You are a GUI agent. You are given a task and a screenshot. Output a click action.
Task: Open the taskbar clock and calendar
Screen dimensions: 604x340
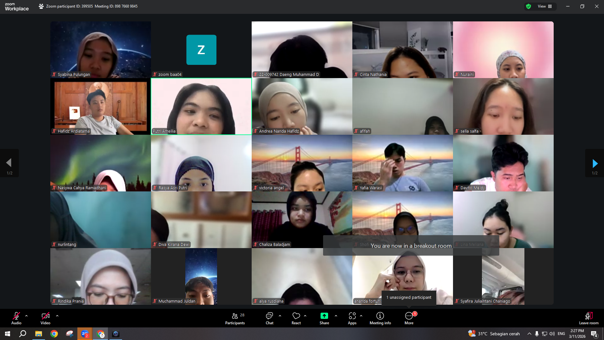[577, 334]
